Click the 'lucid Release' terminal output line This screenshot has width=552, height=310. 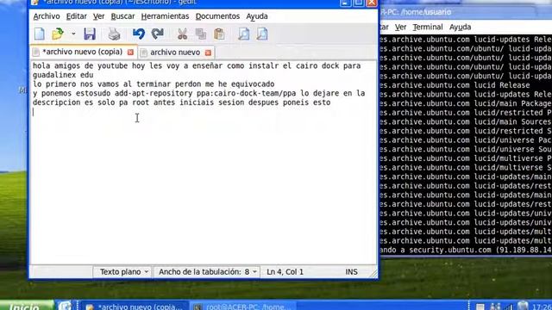[x=466, y=85]
